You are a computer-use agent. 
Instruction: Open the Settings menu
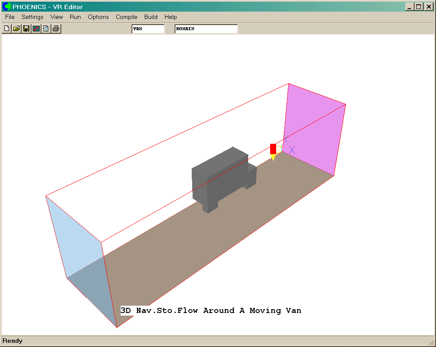(x=32, y=17)
